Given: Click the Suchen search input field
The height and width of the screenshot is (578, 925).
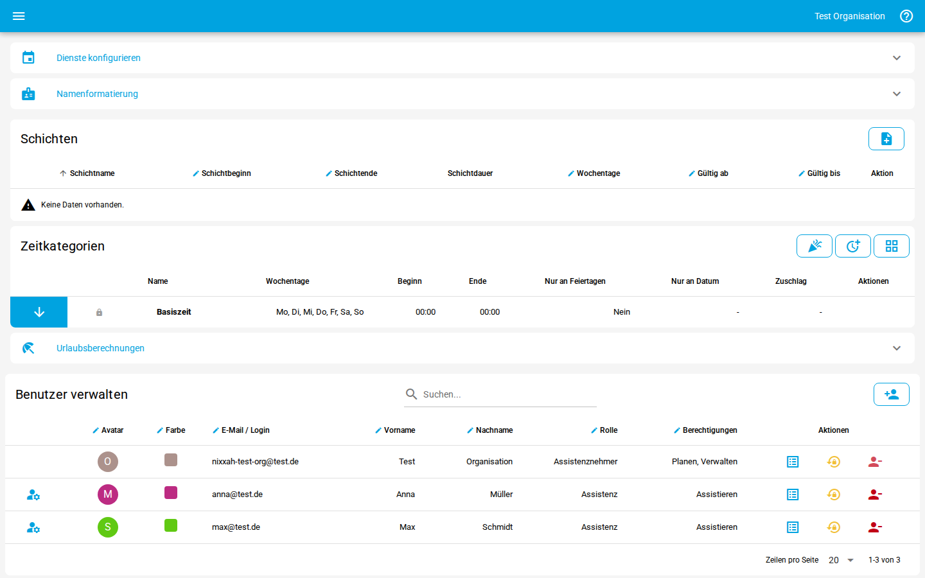Looking at the screenshot, I should pos(507,394).
